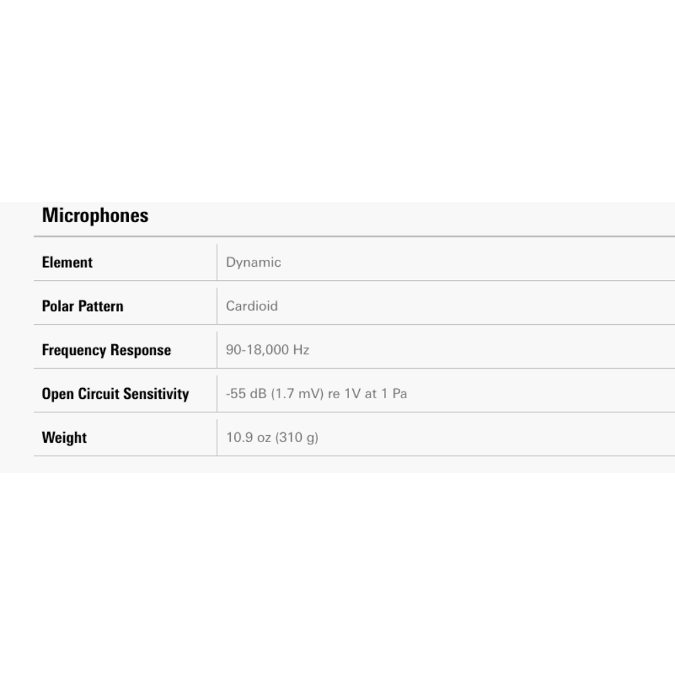Image resolution: width=675 pixels, height=675 pixels.
Task: Click the word Circuit in the label
Action: (99, 394)
